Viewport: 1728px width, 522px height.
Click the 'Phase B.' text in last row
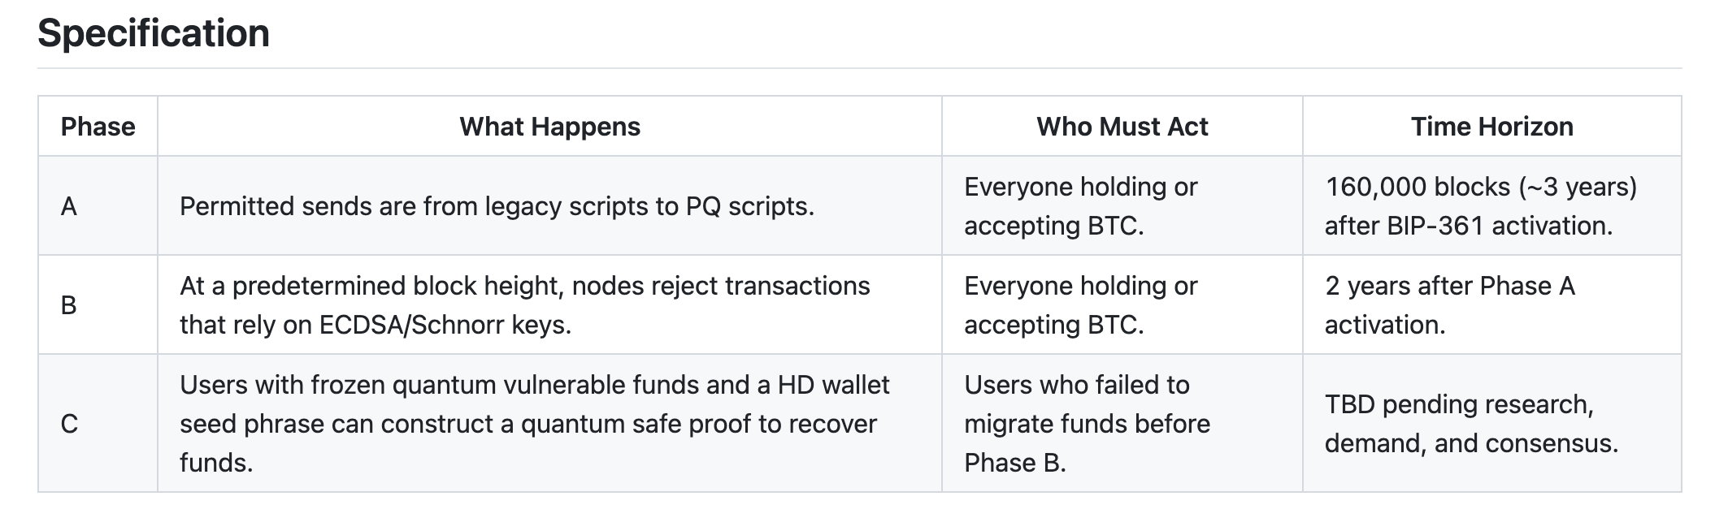[x=1014, y=463]
